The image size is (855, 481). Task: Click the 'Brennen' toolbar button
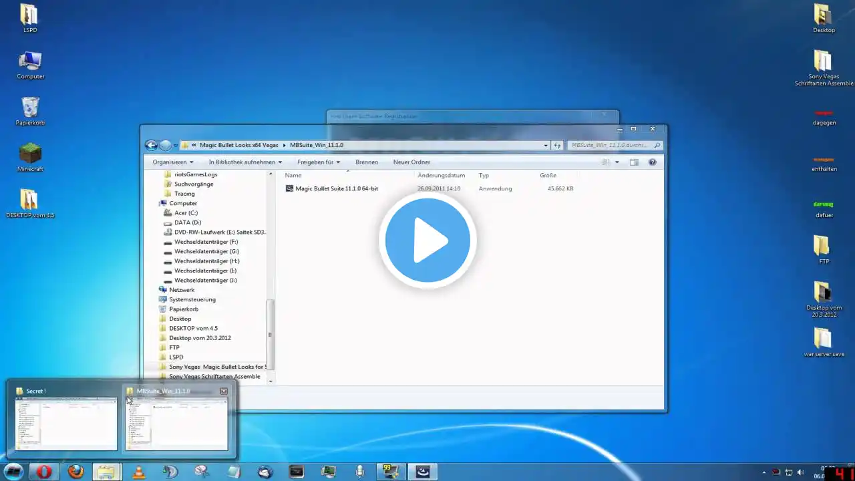pos(367,162)
